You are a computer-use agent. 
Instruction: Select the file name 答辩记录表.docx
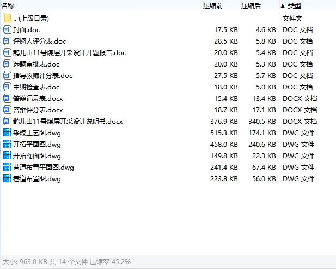38,99
